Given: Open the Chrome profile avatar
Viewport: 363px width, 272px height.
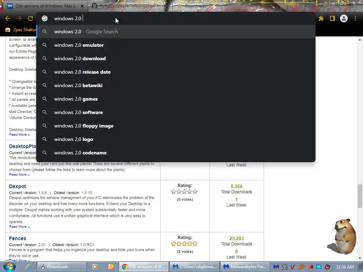Looking at the screenshot, I should pos(344,18).
